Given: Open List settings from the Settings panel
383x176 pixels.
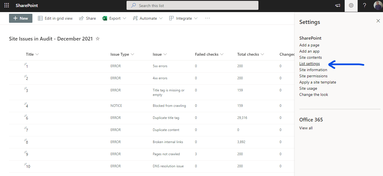Looking at the screenshot, I should pos(309,64).
